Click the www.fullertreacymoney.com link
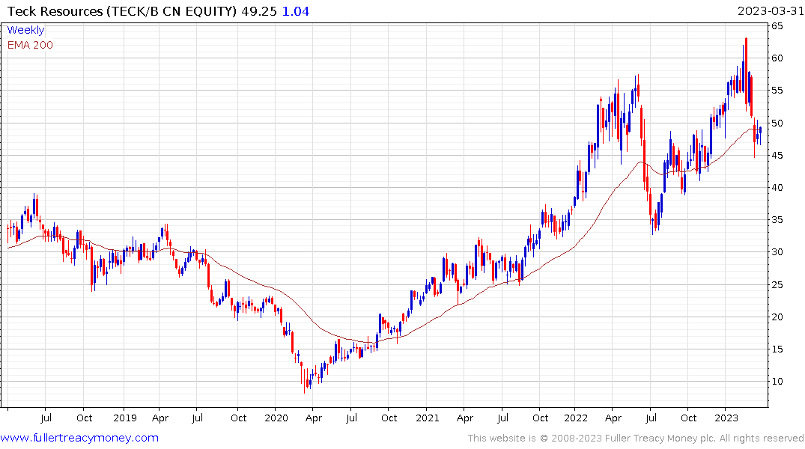Screen dimensions: 805x449 coord(79,438)
